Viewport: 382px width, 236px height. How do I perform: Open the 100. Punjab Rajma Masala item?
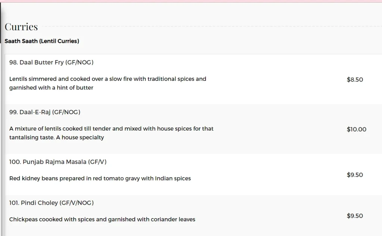[x=58, y=162]
